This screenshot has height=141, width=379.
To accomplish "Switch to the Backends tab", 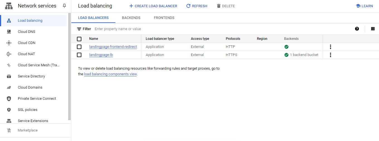I will 131,18.
